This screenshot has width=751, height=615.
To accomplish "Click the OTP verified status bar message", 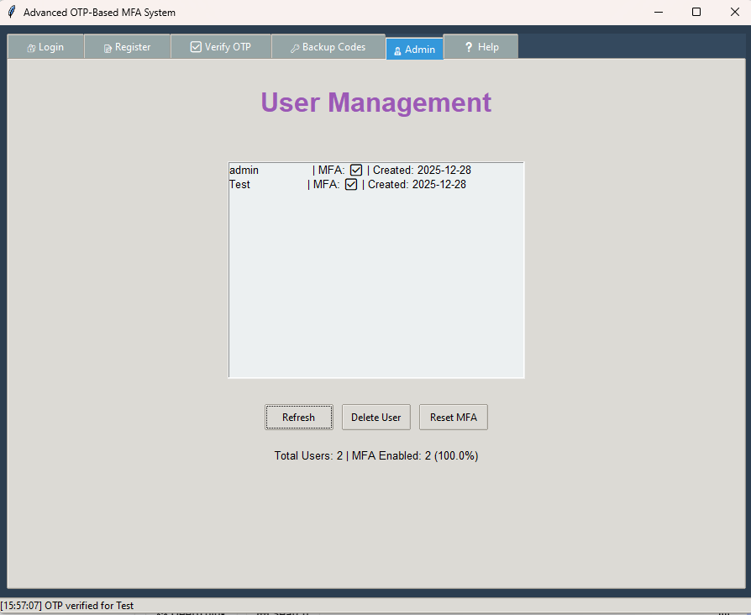I will (x=67, y=606).
